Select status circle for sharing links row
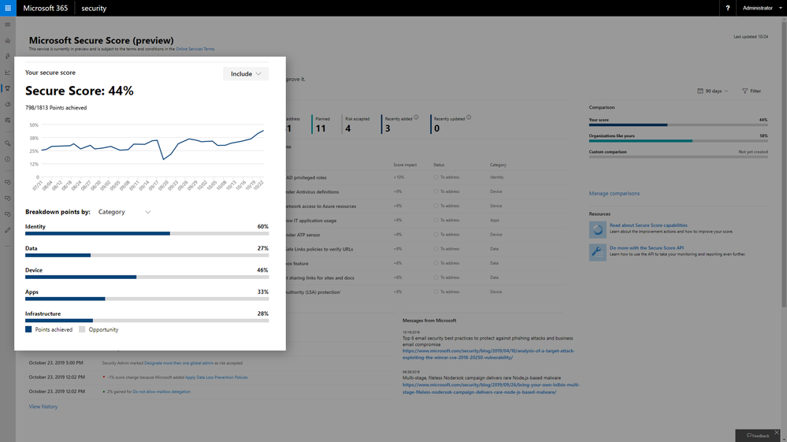The height and width of the screenshot is (442, 787). click(436, 277)
